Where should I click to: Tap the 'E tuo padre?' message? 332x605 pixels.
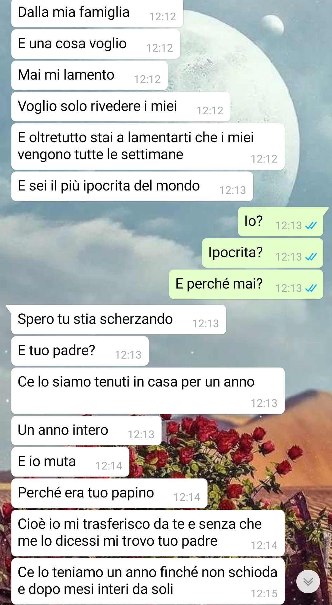point(80,351)
